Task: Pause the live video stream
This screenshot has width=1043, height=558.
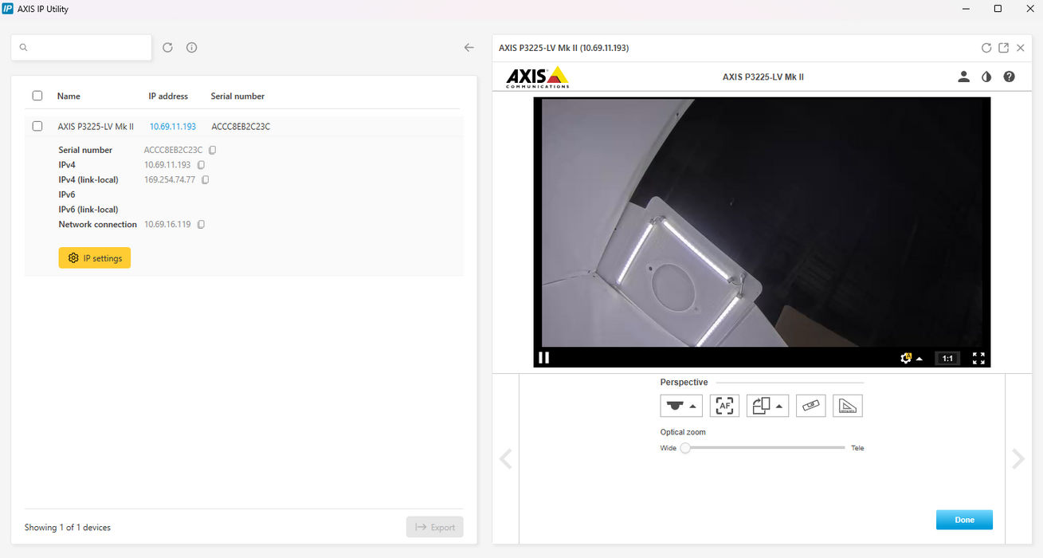Action: pos(544,358)
